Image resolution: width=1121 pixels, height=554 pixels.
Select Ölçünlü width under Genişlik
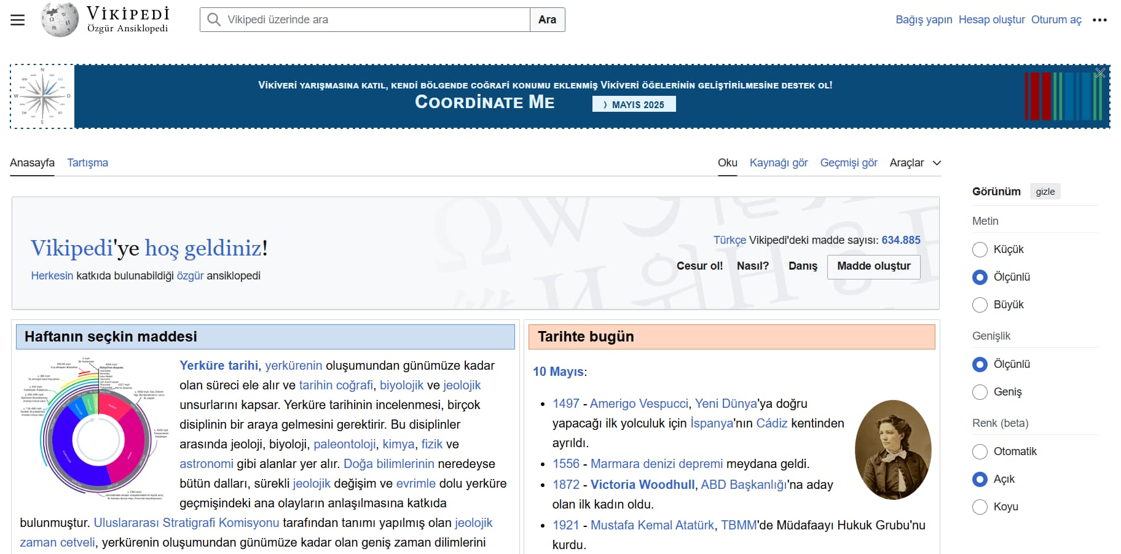point(980,364)
